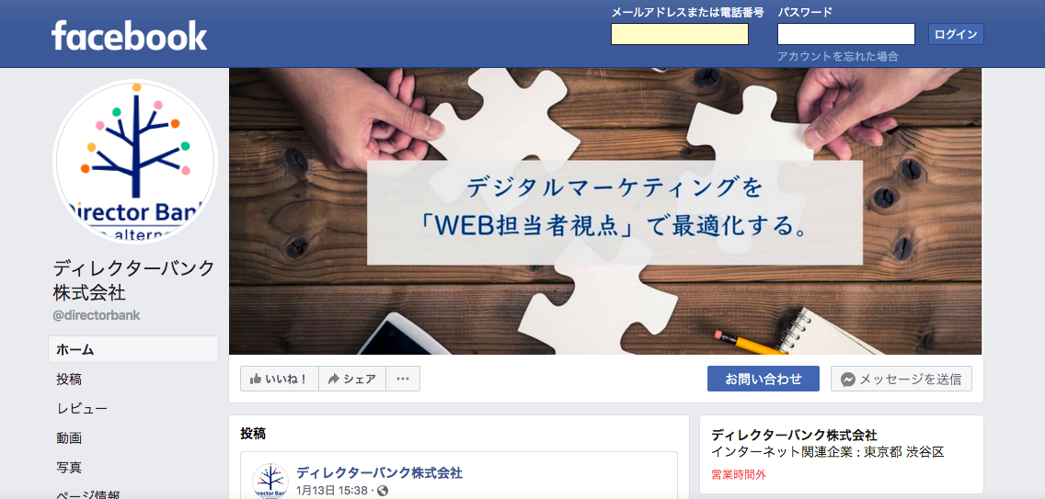Select the ホーム sidebar tab
Image resolution: width=1045 pixels, height=499 pixels.
[133, 349]
